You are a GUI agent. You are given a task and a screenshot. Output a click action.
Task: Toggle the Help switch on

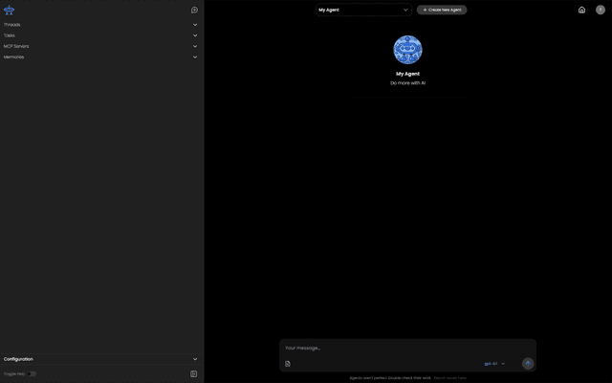32,373
